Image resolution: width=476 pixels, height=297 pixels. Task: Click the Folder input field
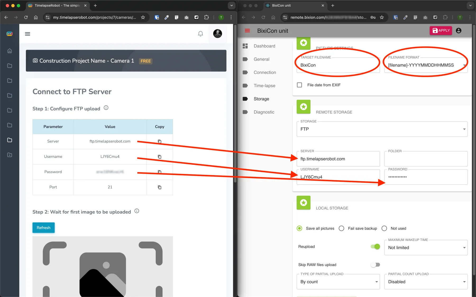click(x=426, y=159)
